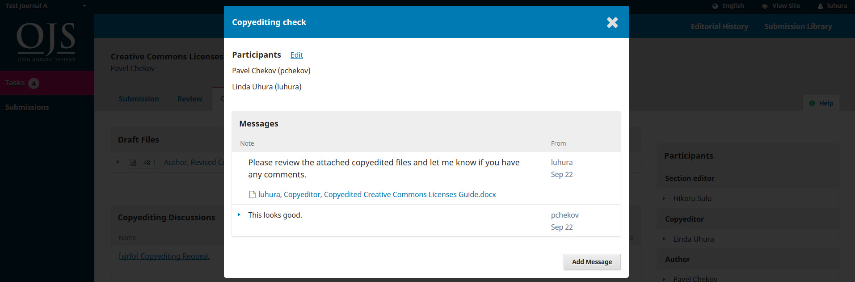
Task: Click the OJS logo in the sidebar
Action: [46, 41]
